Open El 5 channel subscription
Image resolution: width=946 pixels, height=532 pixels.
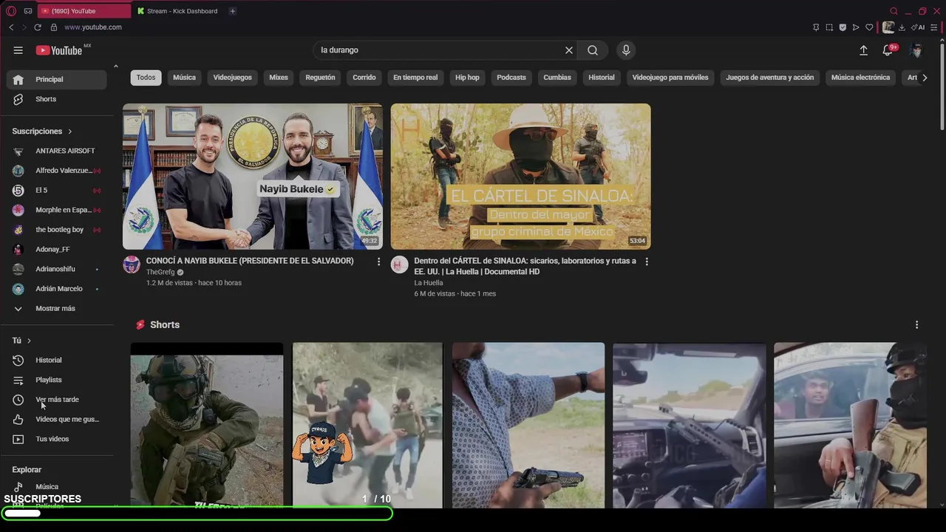click(57, 191)
